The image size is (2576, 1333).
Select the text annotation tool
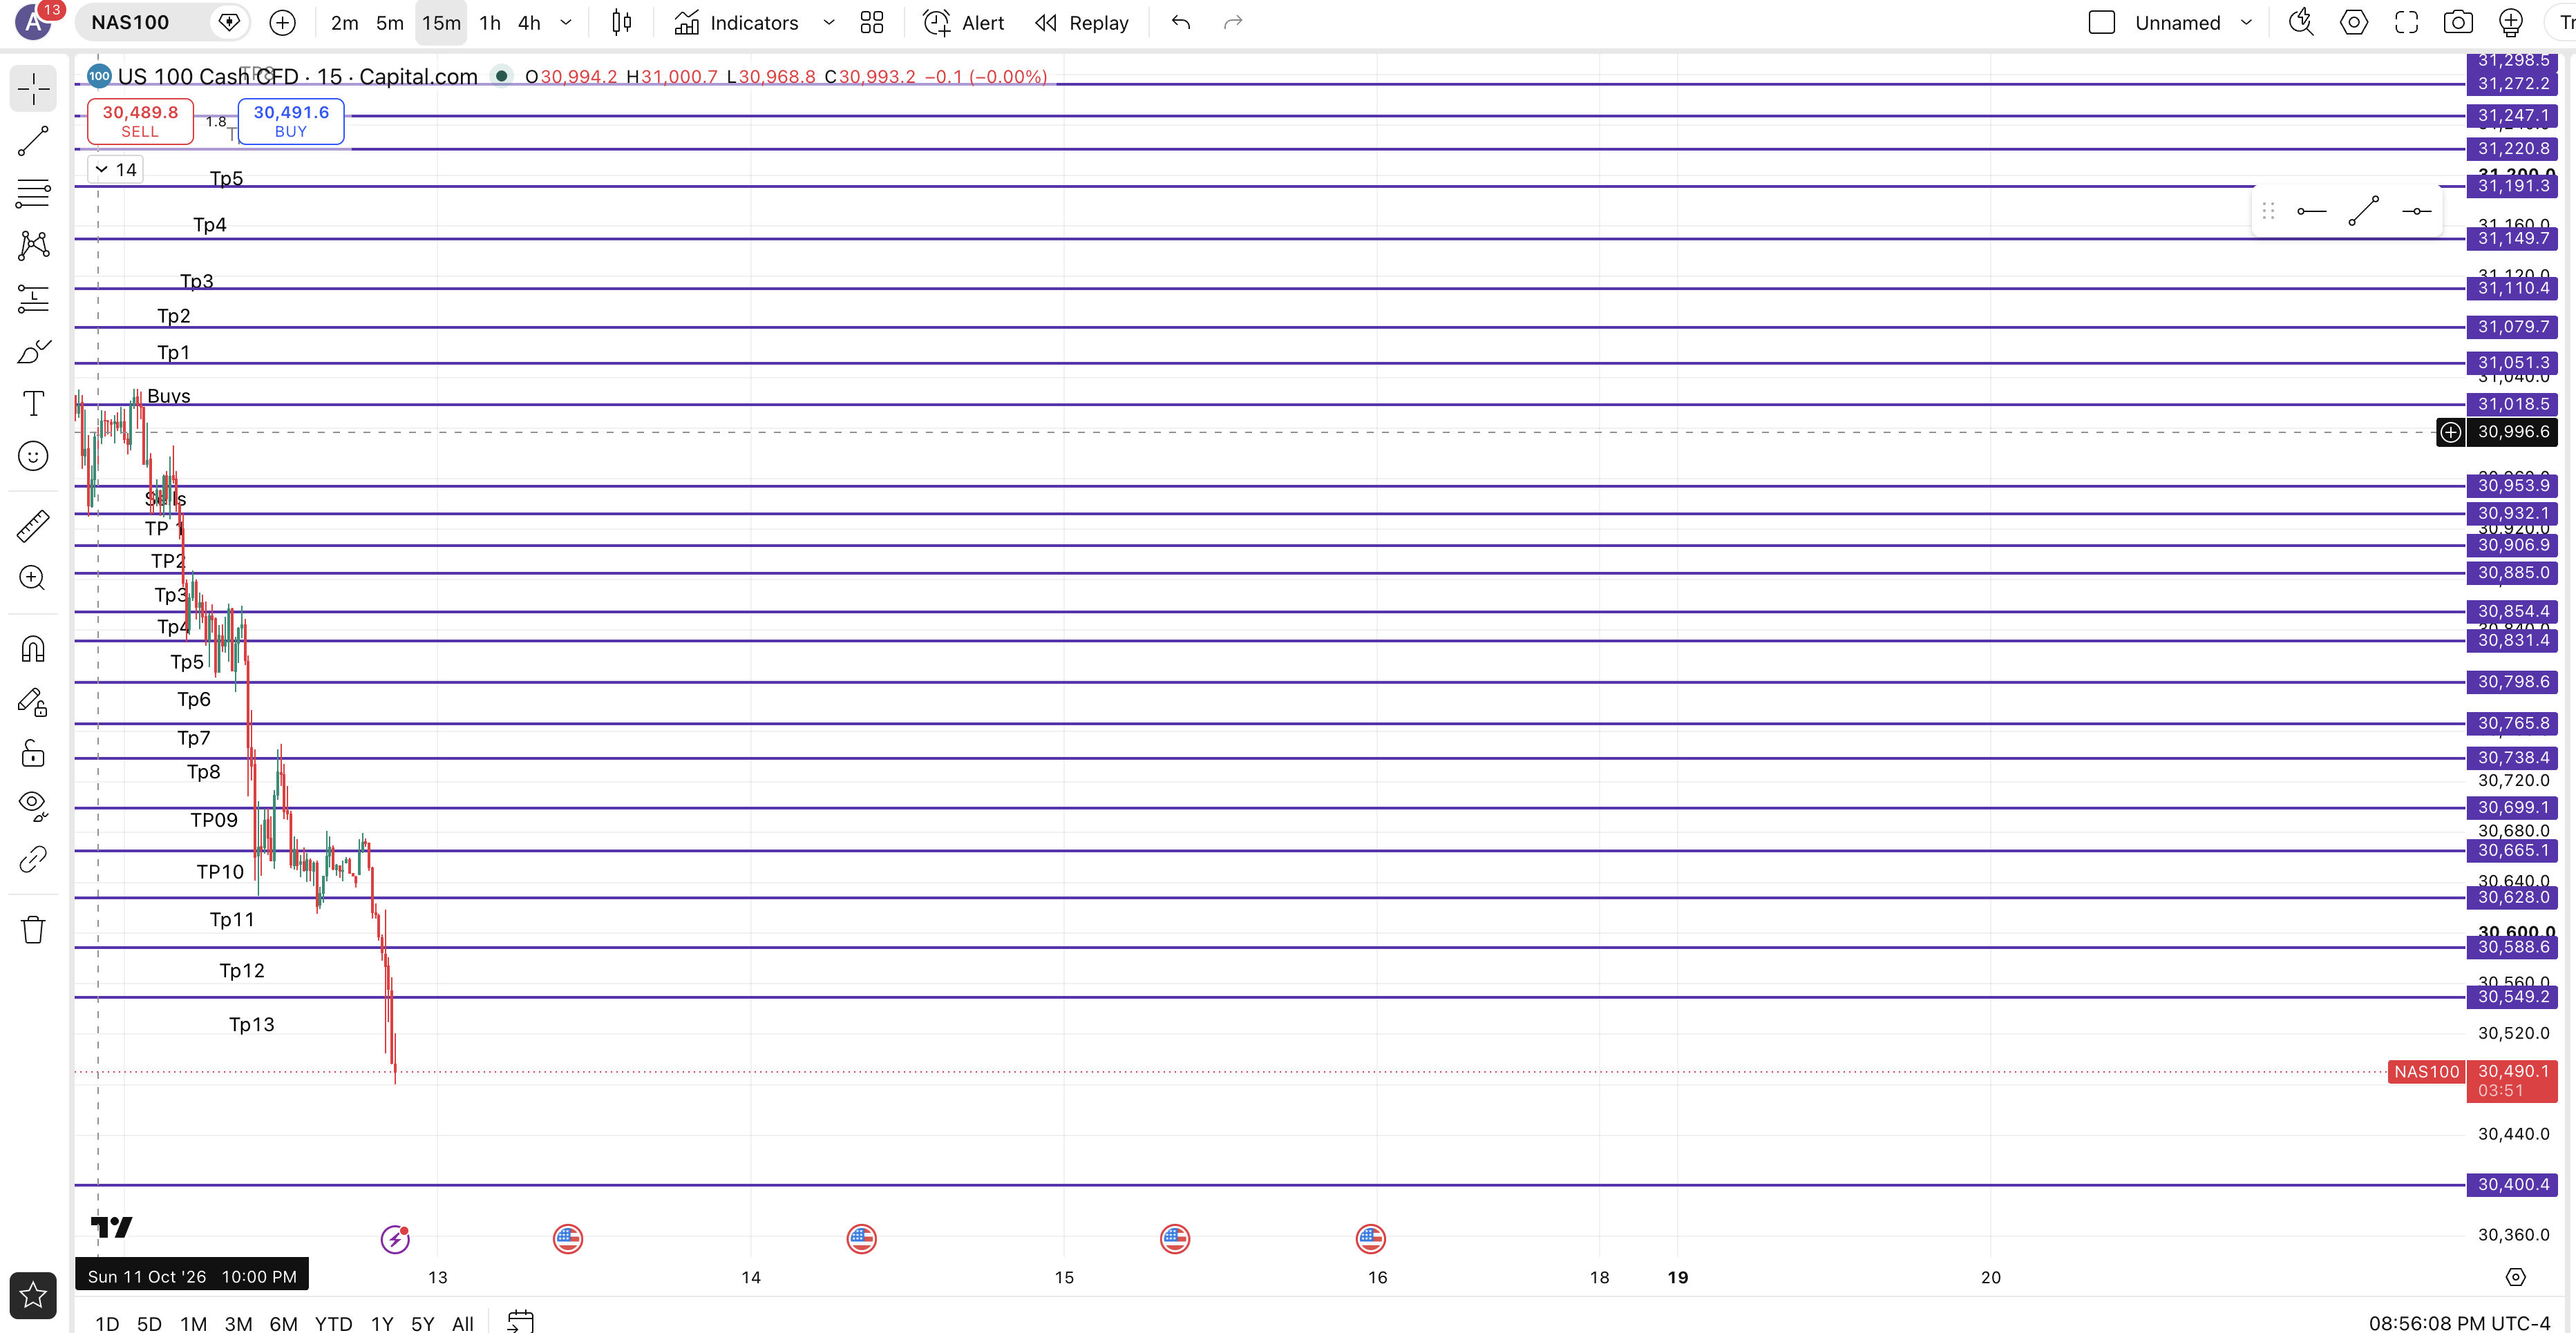tap(33, 403)
